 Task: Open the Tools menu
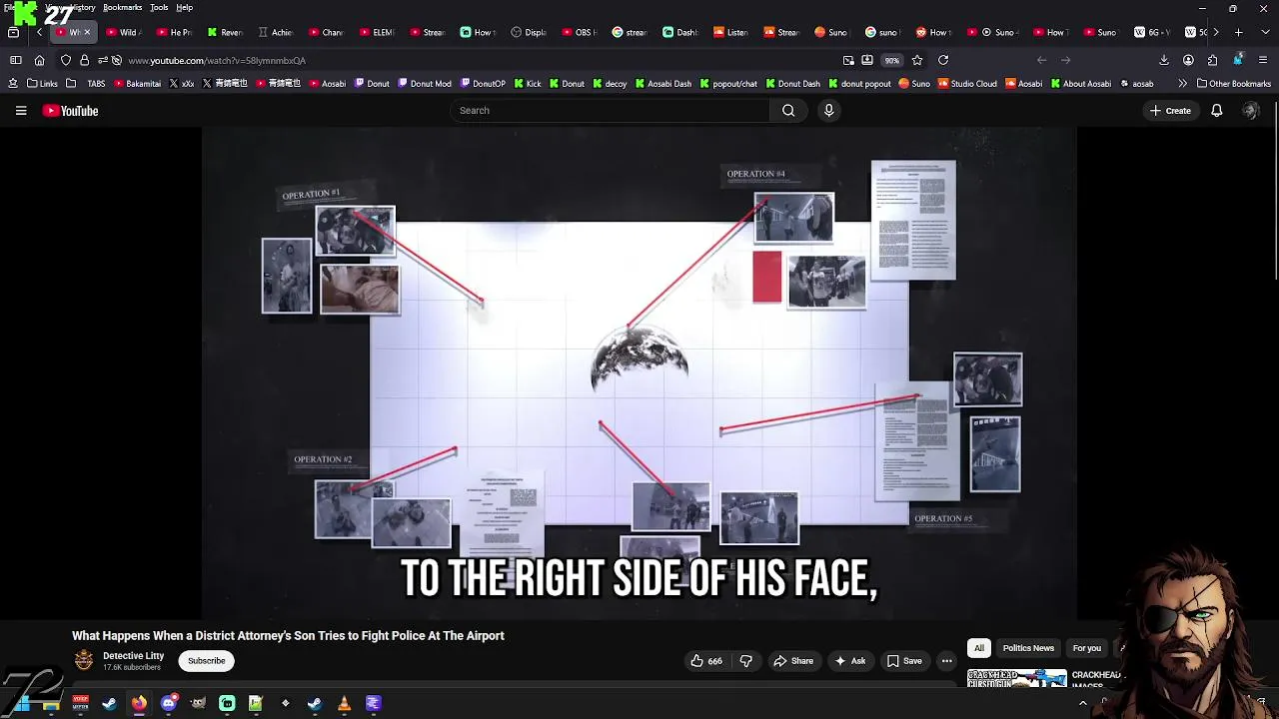(159, 7)
